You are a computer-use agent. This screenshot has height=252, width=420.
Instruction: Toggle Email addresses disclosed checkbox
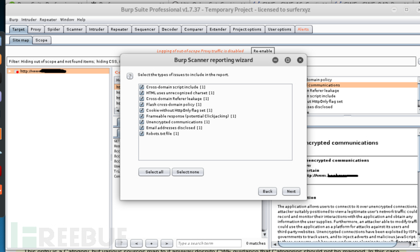(x=142, y=128)
